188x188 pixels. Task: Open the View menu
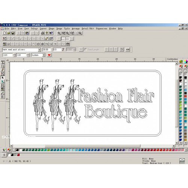coord(20,29)
